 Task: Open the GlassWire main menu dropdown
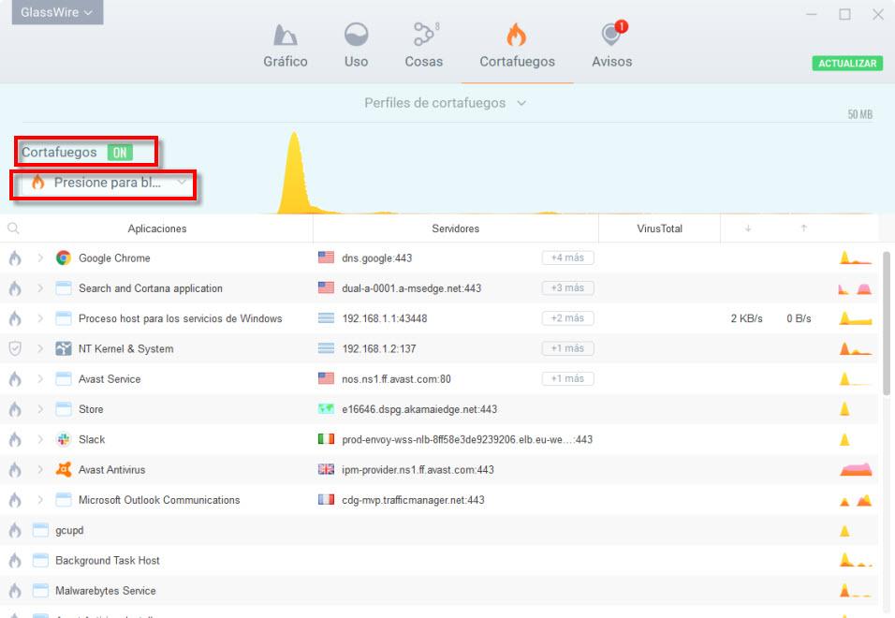coord(57,12)
